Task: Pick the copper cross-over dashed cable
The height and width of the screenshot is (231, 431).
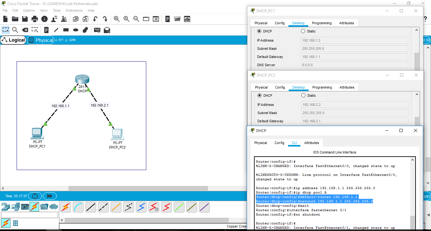Action: tap(103, 207)
